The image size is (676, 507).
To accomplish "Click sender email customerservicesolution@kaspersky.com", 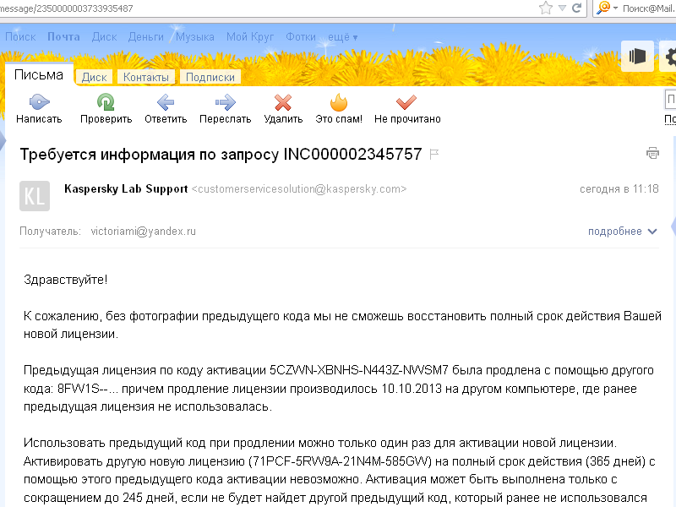I will click(x=299, y=189).
